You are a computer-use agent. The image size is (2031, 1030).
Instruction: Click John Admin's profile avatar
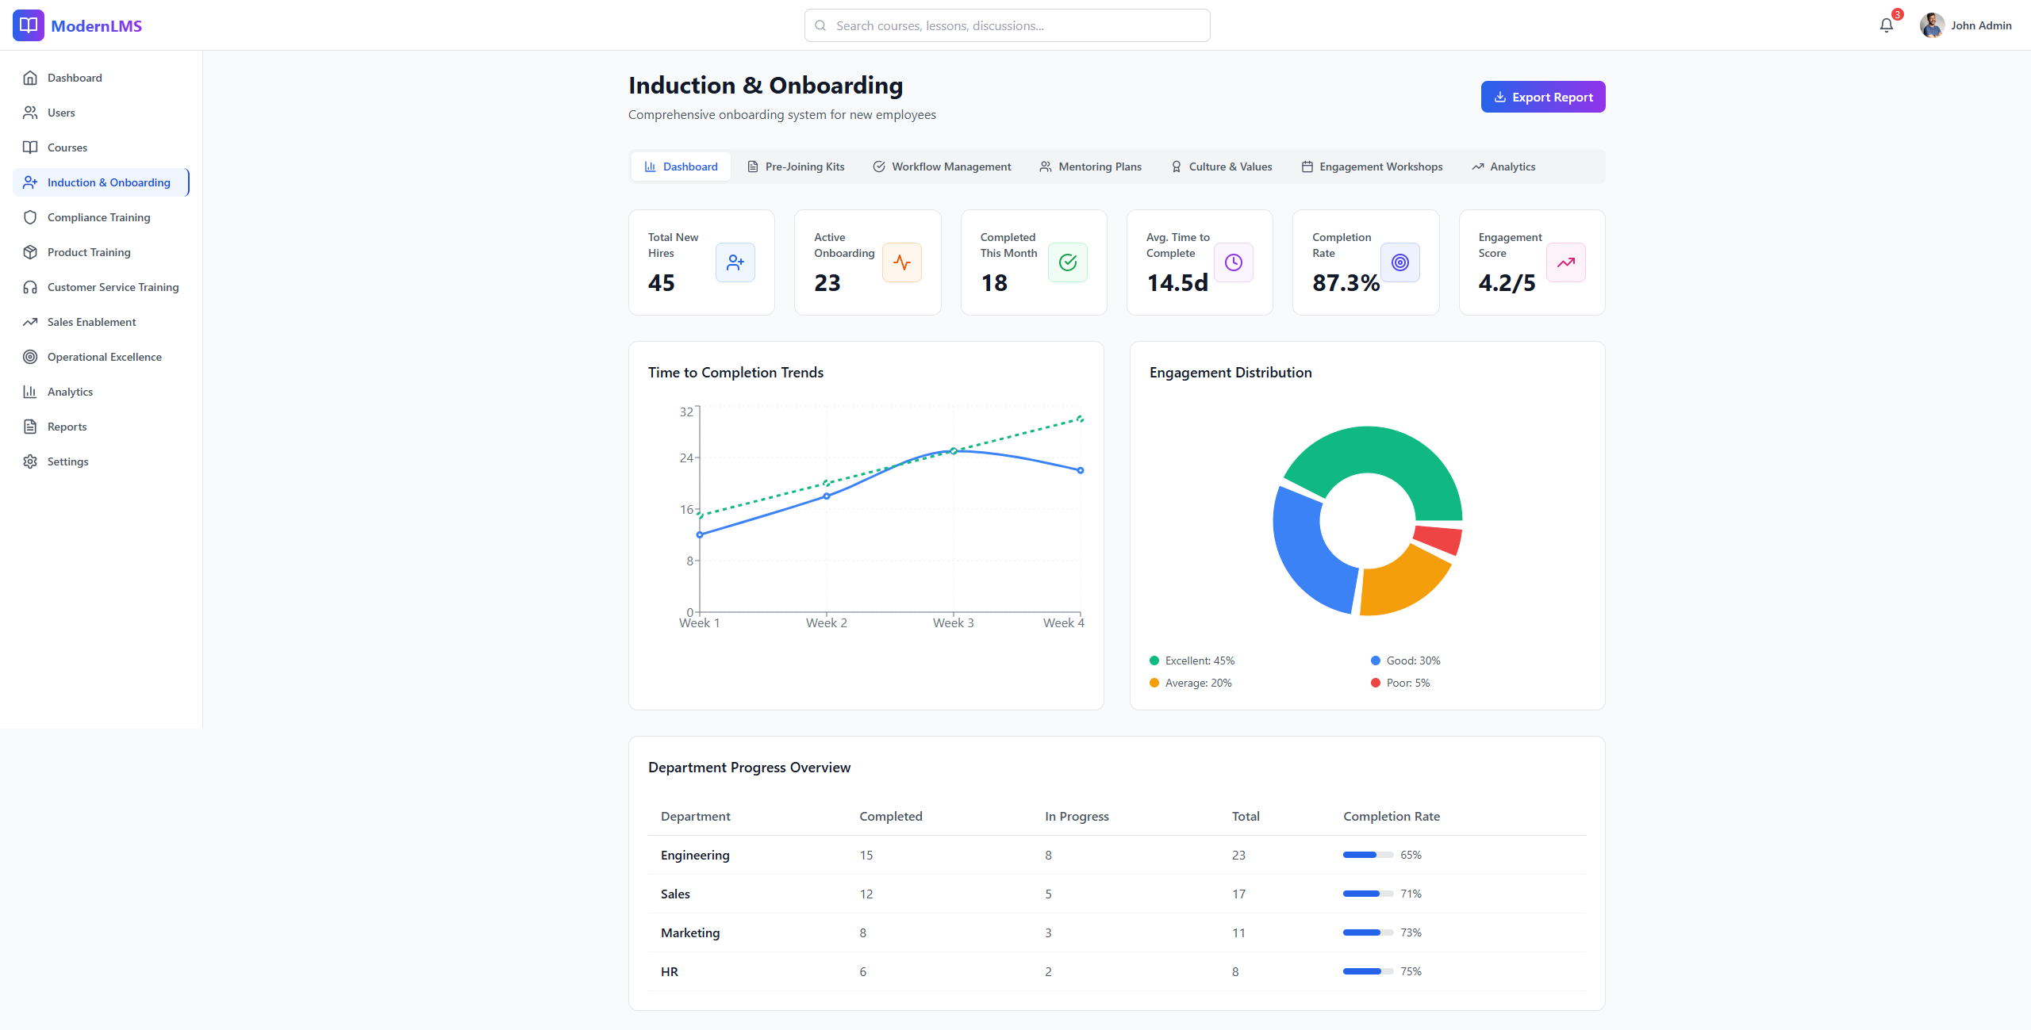pyautogui.click(x=1931, y=25)
